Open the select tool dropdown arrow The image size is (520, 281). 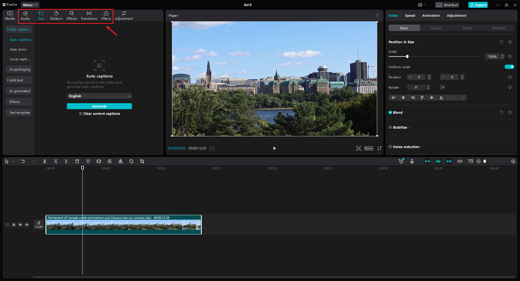(13, 162)
